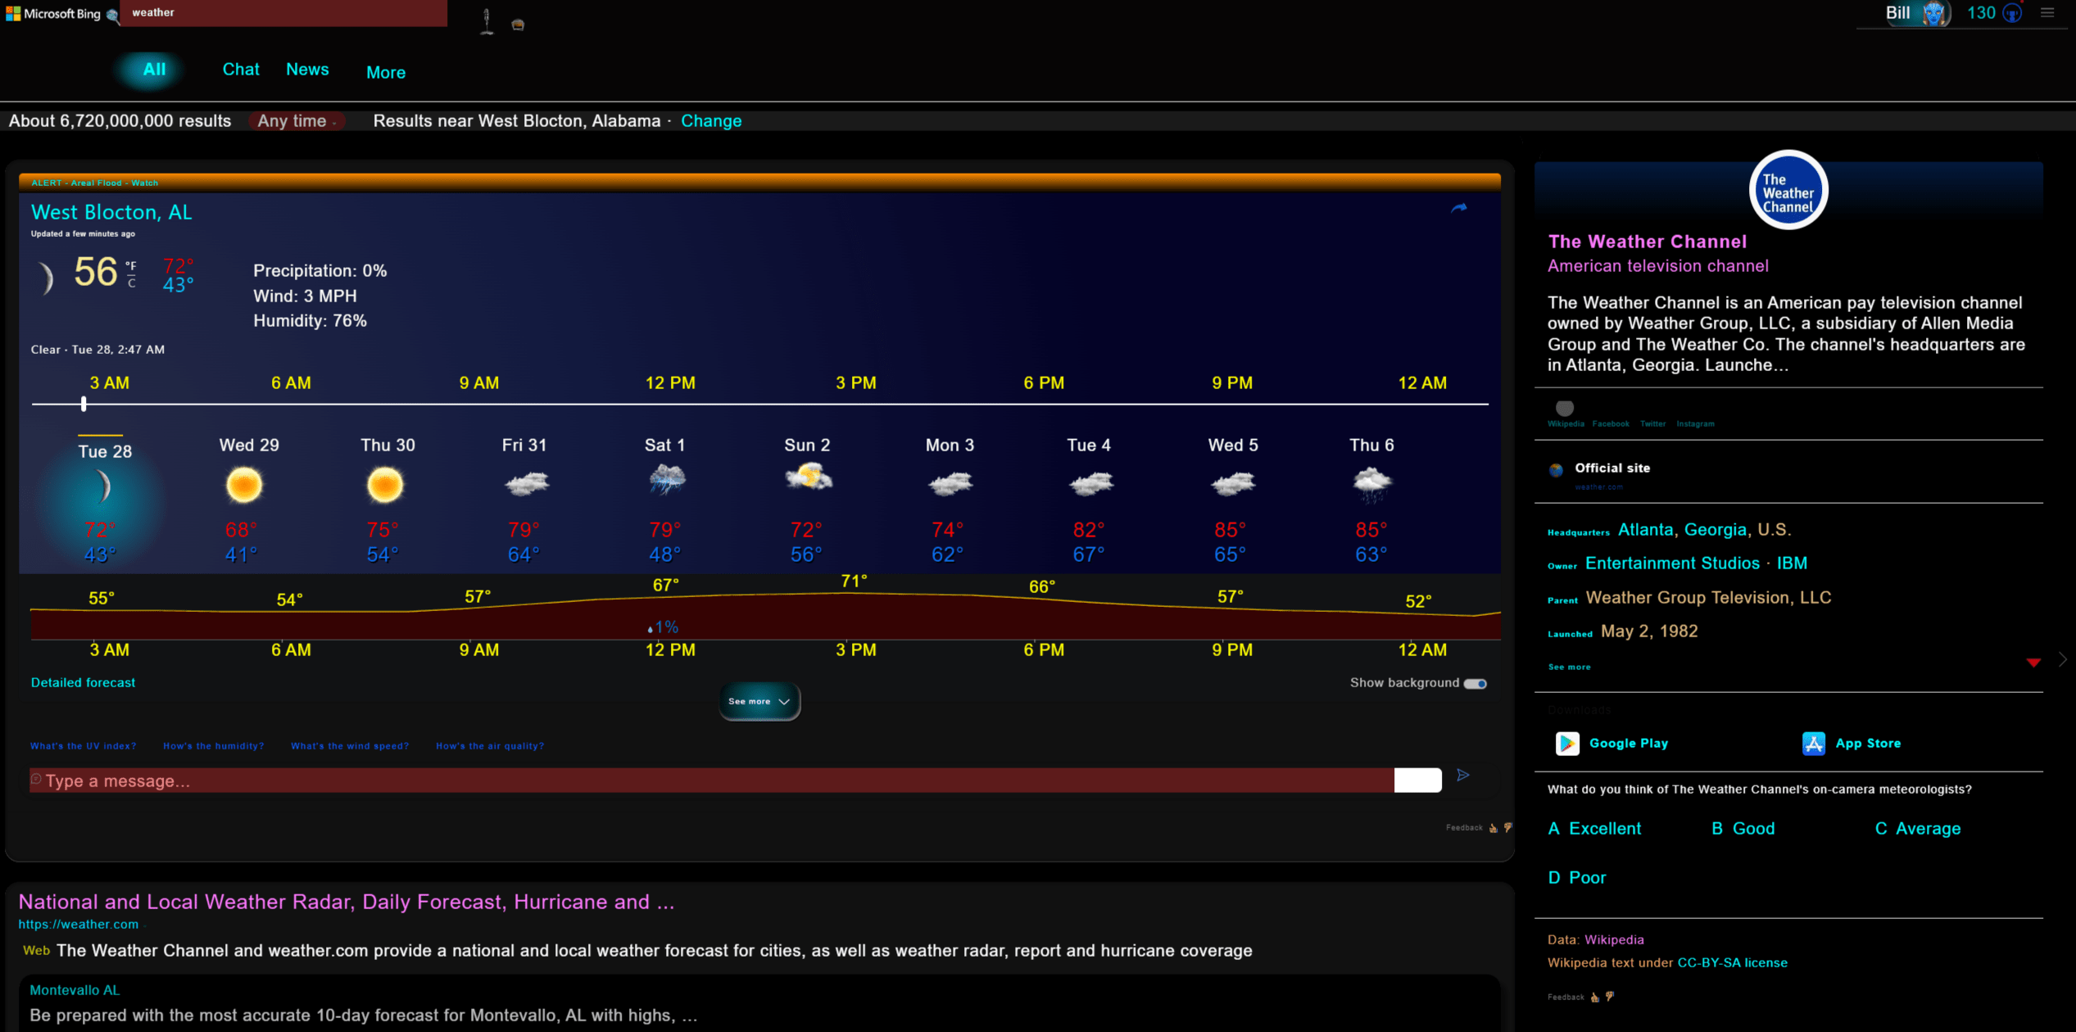
Task: Switch to the News tab
Action: click(x=307, y=70)
